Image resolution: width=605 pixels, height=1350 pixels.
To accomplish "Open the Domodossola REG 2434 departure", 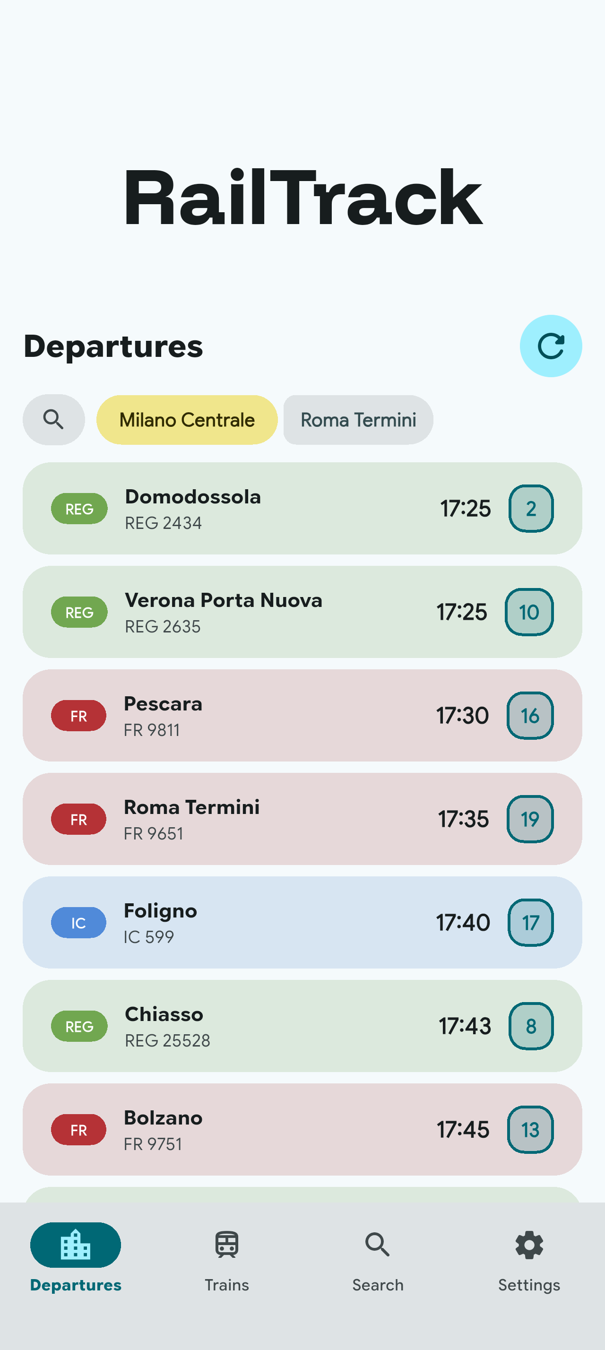I will pyautogui.click(x=302, y=508).
